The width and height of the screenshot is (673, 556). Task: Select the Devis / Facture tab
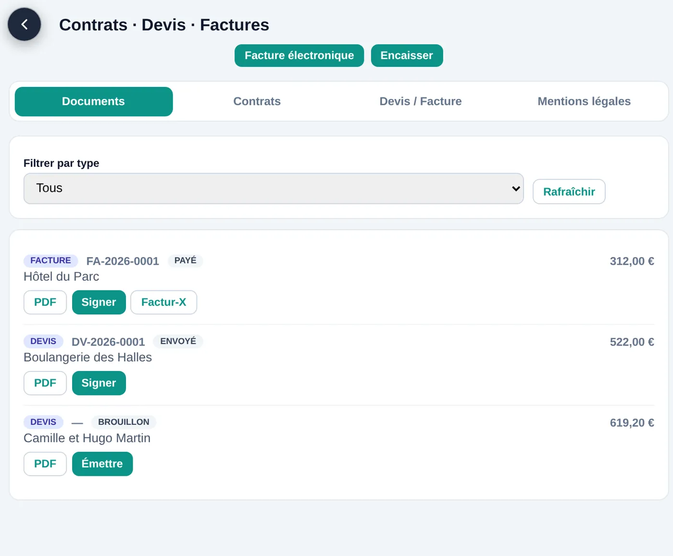[421, 101]
